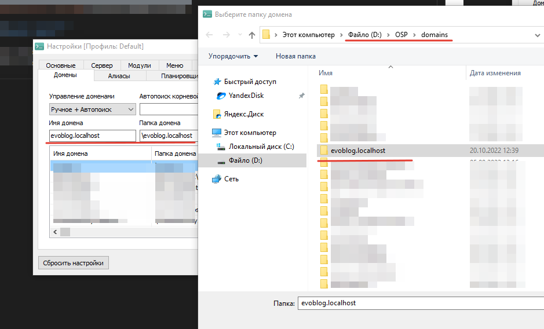This screenshot has height=329, width=544.
Task: Select the highlighted first row in domains table
Action: pyautogui.click(x=124, y=167)
